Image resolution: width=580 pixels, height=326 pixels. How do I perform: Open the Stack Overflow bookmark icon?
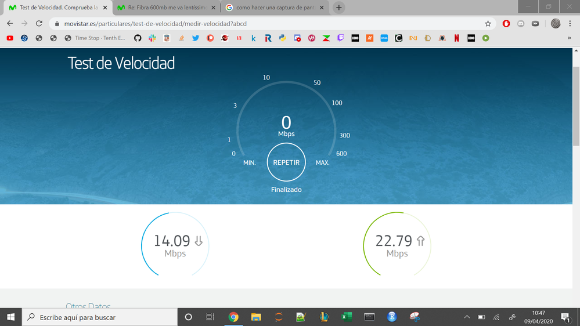tap(181, 38)
